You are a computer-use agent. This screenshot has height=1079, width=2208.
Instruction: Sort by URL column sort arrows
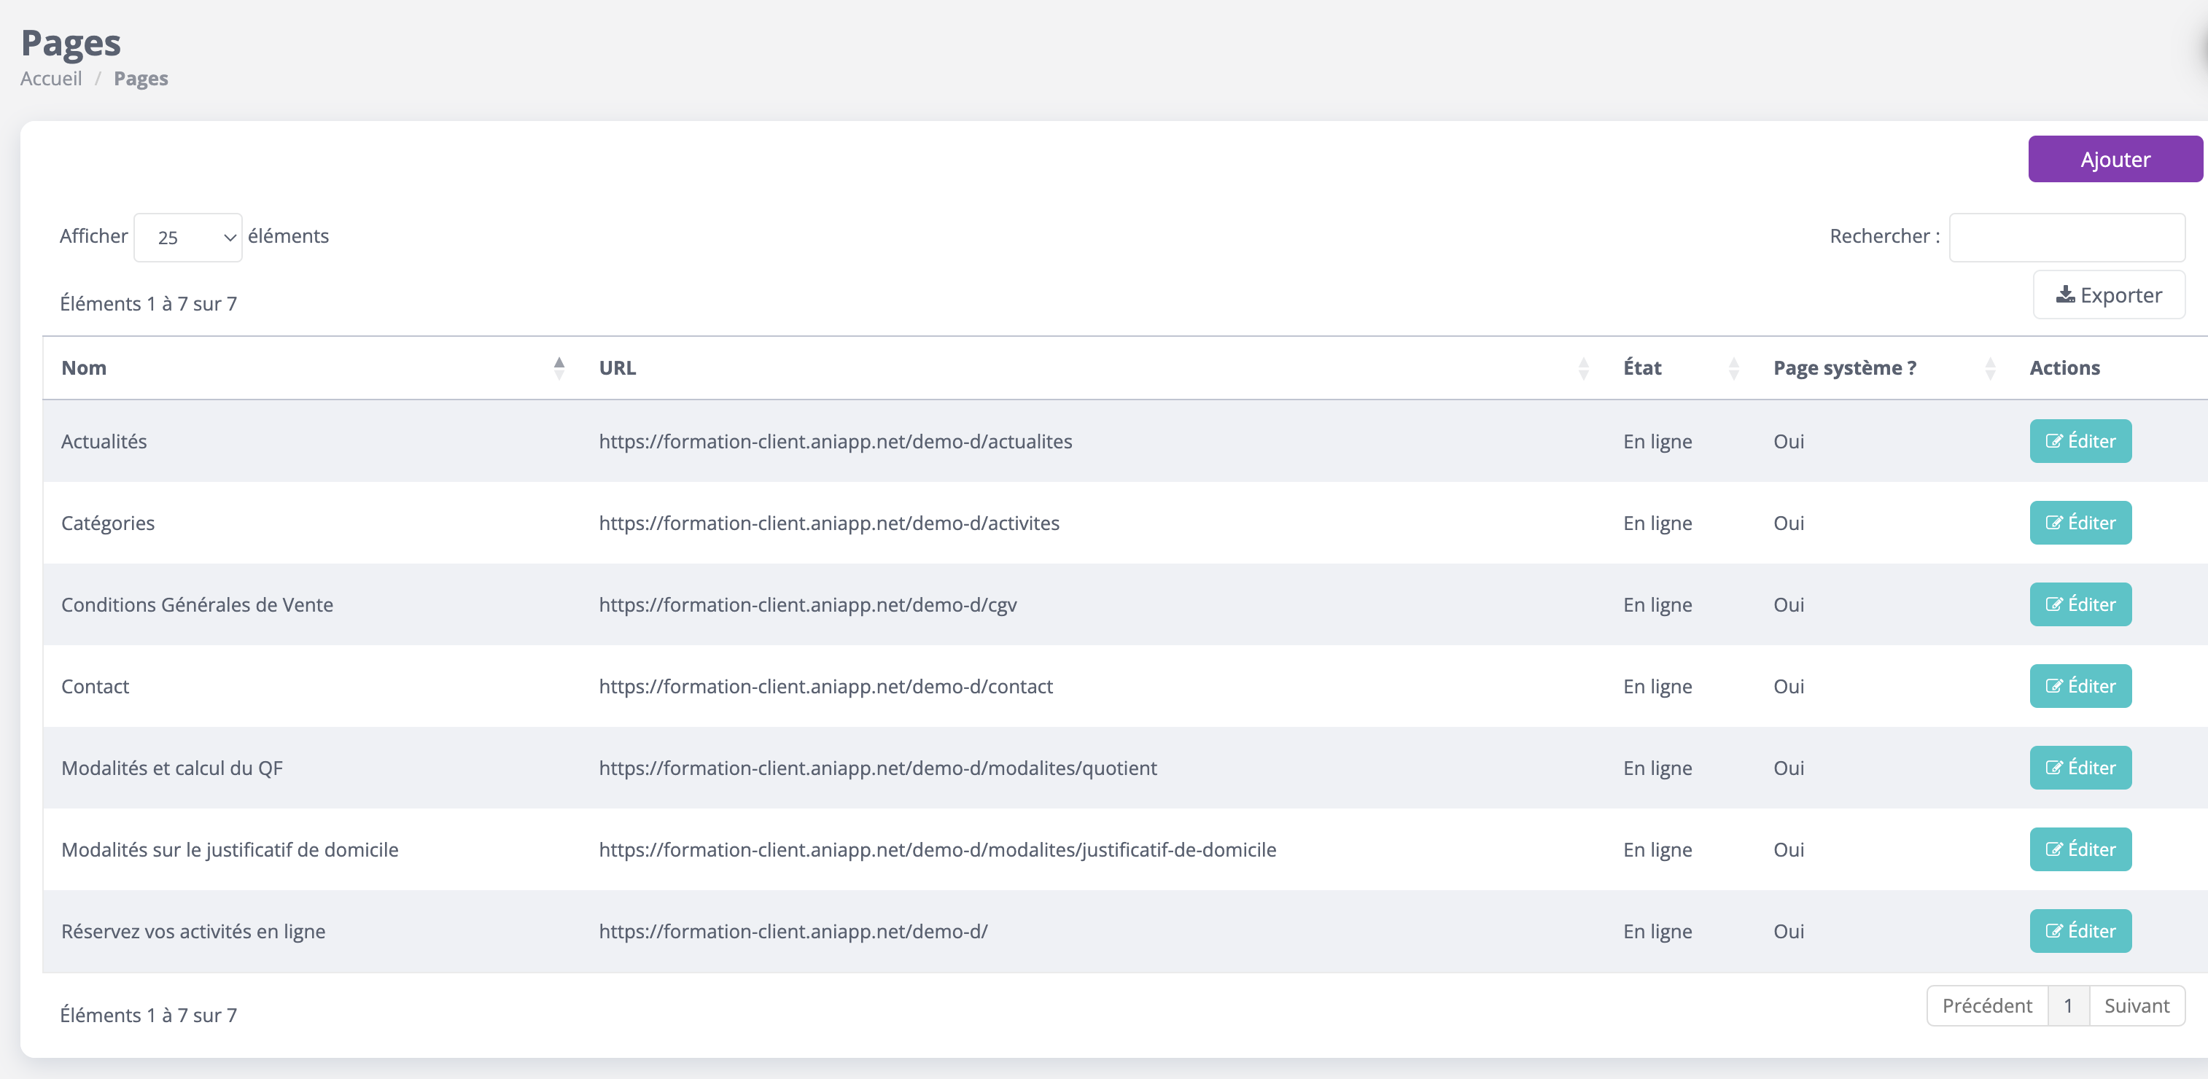click(1583, 367)
